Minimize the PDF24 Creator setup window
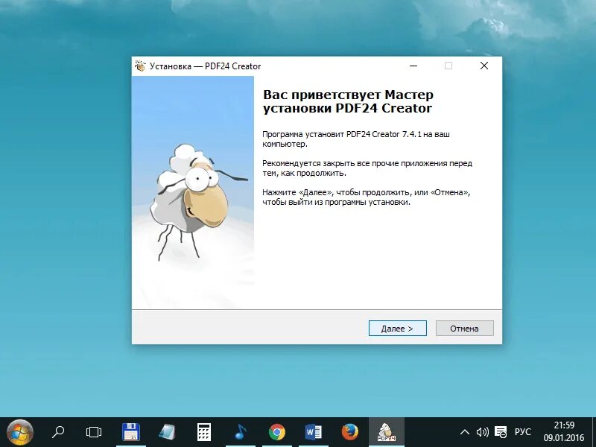The width and height of the screenshot is (596, 447). (x=413, y=66)
